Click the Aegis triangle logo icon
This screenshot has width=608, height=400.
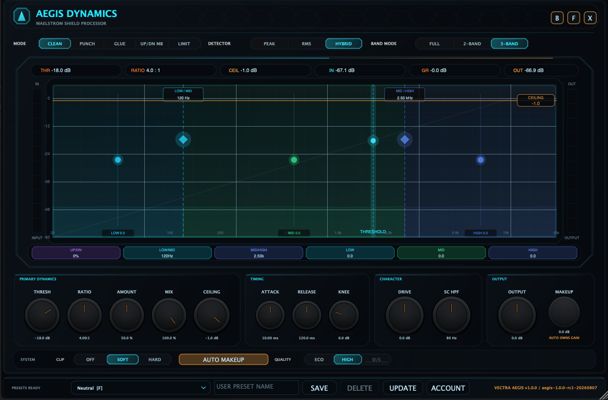tap(22, 16)
